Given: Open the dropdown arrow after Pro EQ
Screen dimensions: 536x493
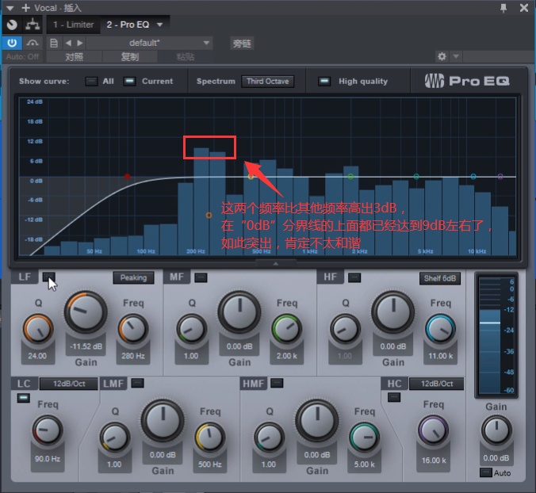Looking at the screenshot, I should click(x=159, y=25).
